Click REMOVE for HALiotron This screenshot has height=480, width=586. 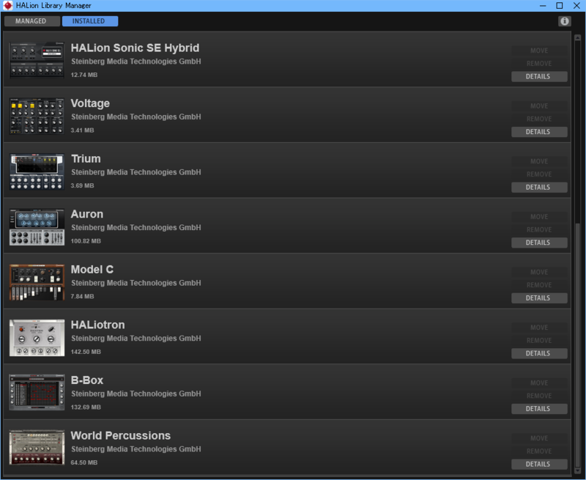[539, 341]
